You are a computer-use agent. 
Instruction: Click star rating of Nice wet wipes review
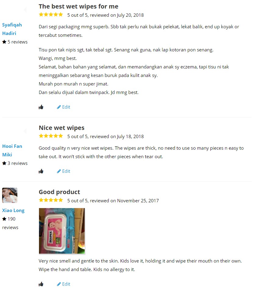click(51, 136)
